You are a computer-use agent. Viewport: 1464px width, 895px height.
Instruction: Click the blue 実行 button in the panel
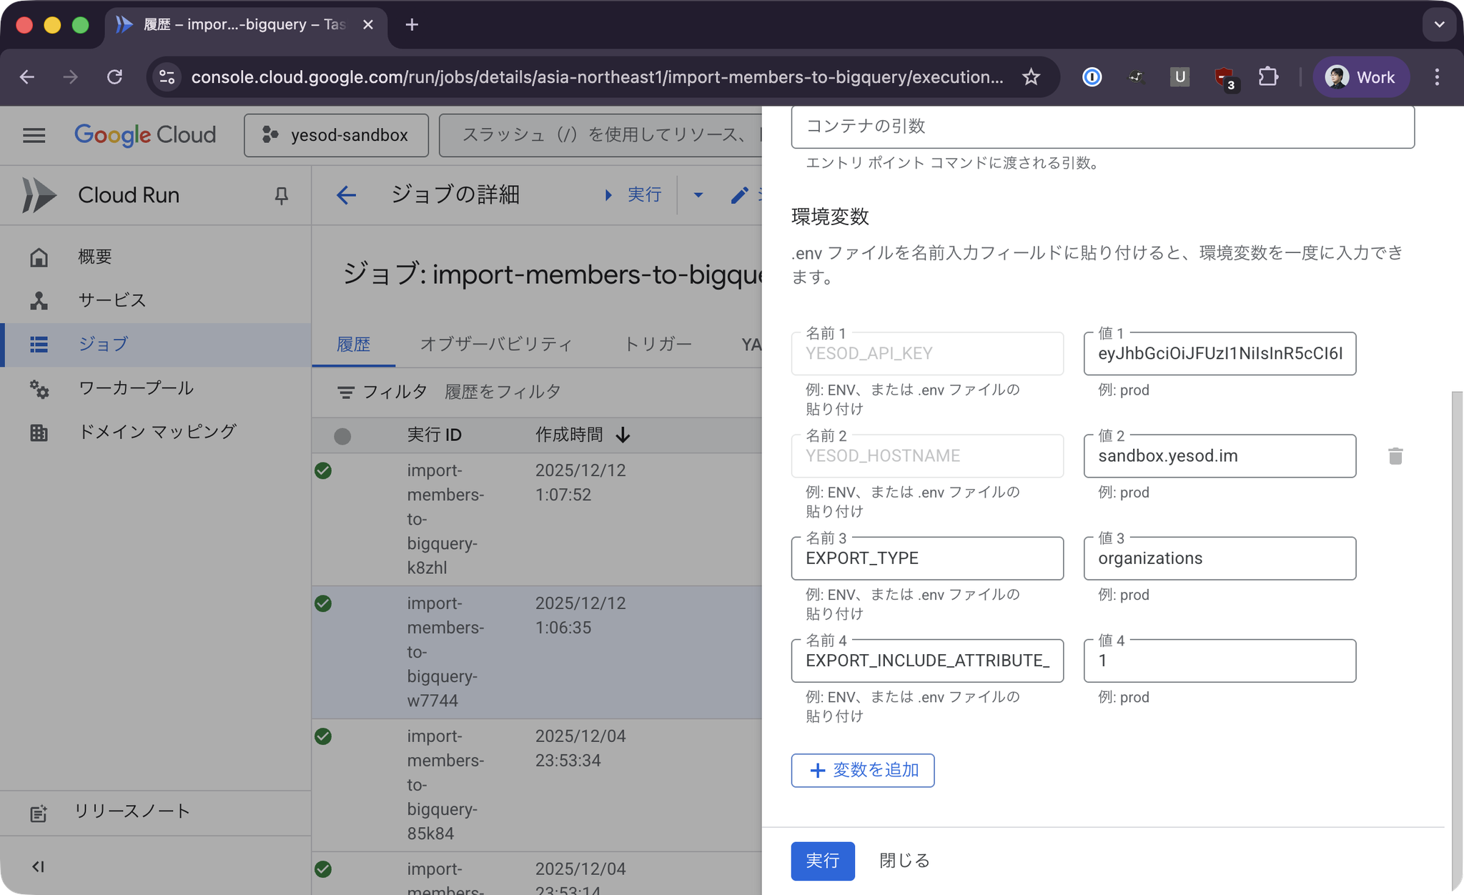822,861
